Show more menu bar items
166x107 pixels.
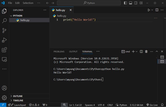39,3
